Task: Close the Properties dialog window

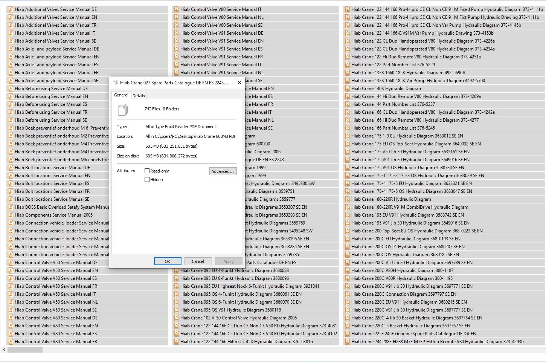Action: 239,83
